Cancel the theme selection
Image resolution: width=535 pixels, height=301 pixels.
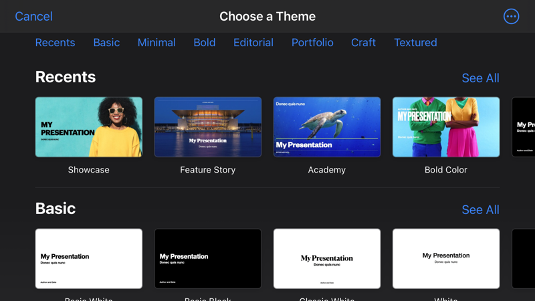click(x=33, y=16)
